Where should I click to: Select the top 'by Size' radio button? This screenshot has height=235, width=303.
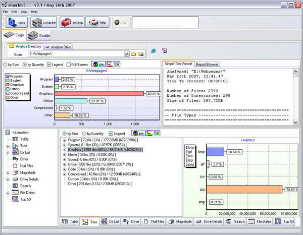coord(6,65)
